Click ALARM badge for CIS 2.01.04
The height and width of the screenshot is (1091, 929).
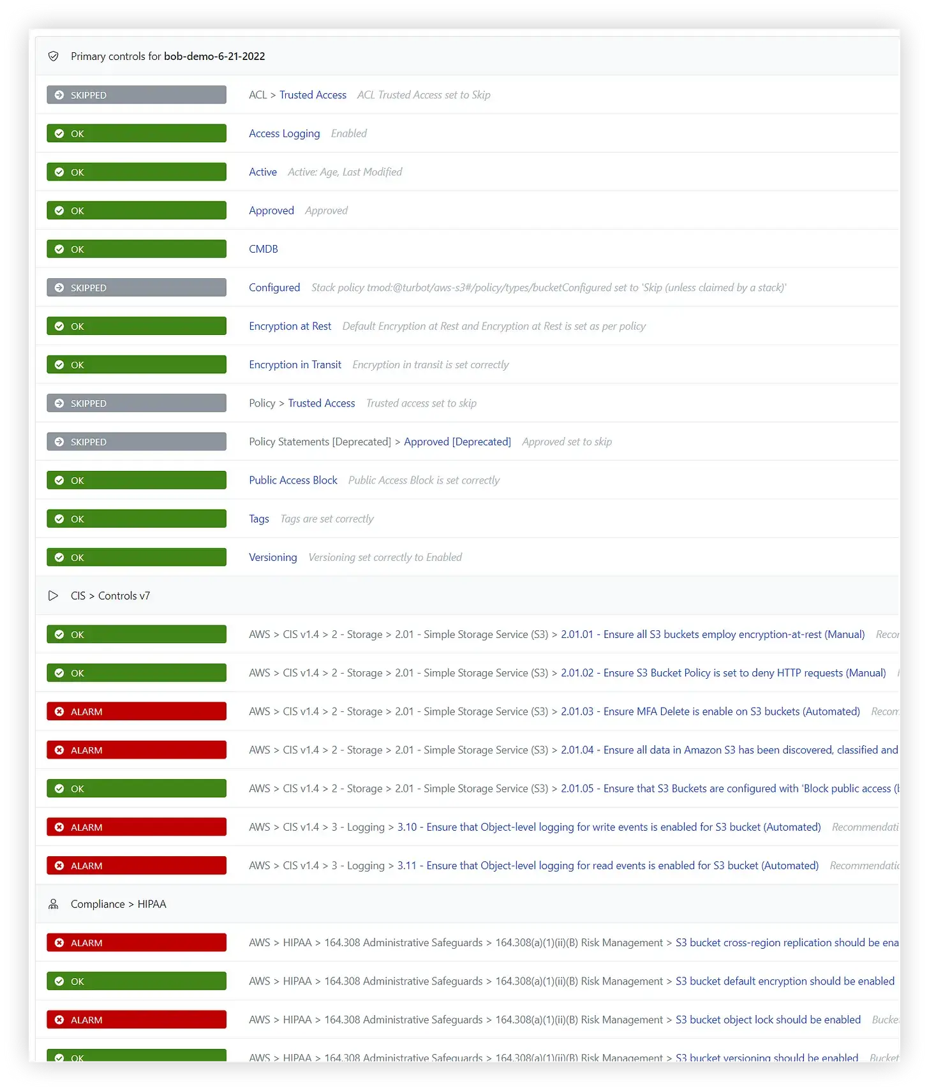click(x=137, y=750)
